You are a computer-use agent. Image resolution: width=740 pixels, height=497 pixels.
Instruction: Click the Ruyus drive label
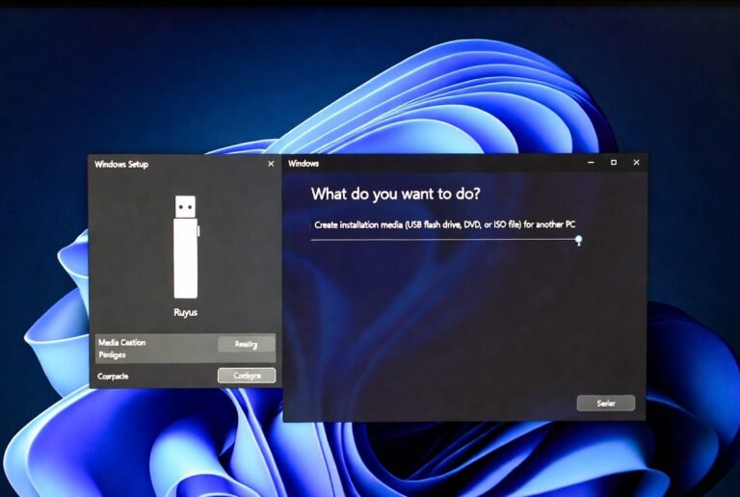coord(185,312)
